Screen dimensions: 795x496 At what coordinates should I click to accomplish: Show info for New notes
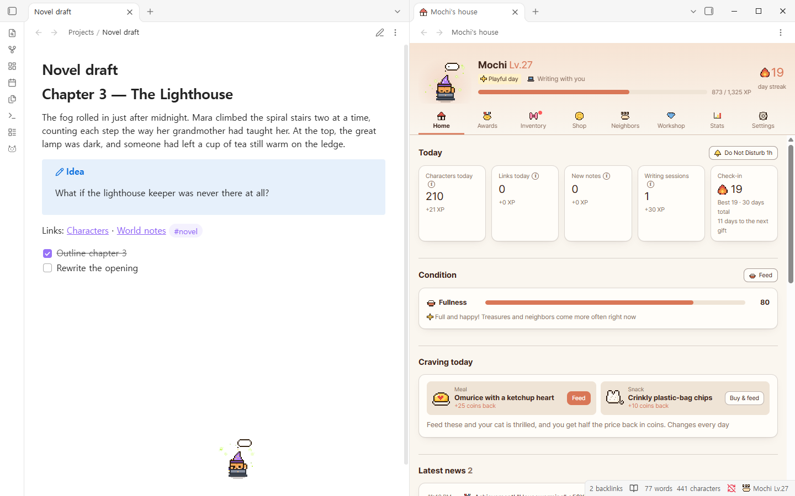[x=606, y=176]
